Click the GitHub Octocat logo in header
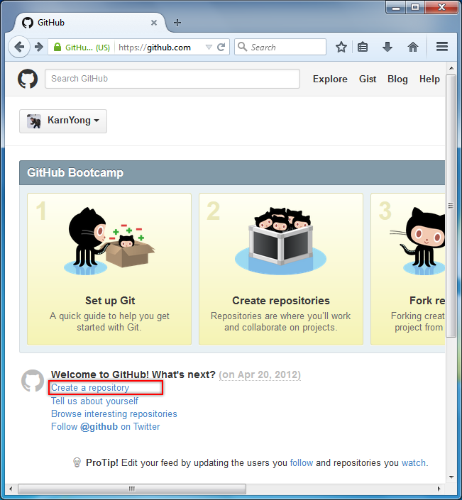Screen dimensions: 462x500 pos(28,79)
